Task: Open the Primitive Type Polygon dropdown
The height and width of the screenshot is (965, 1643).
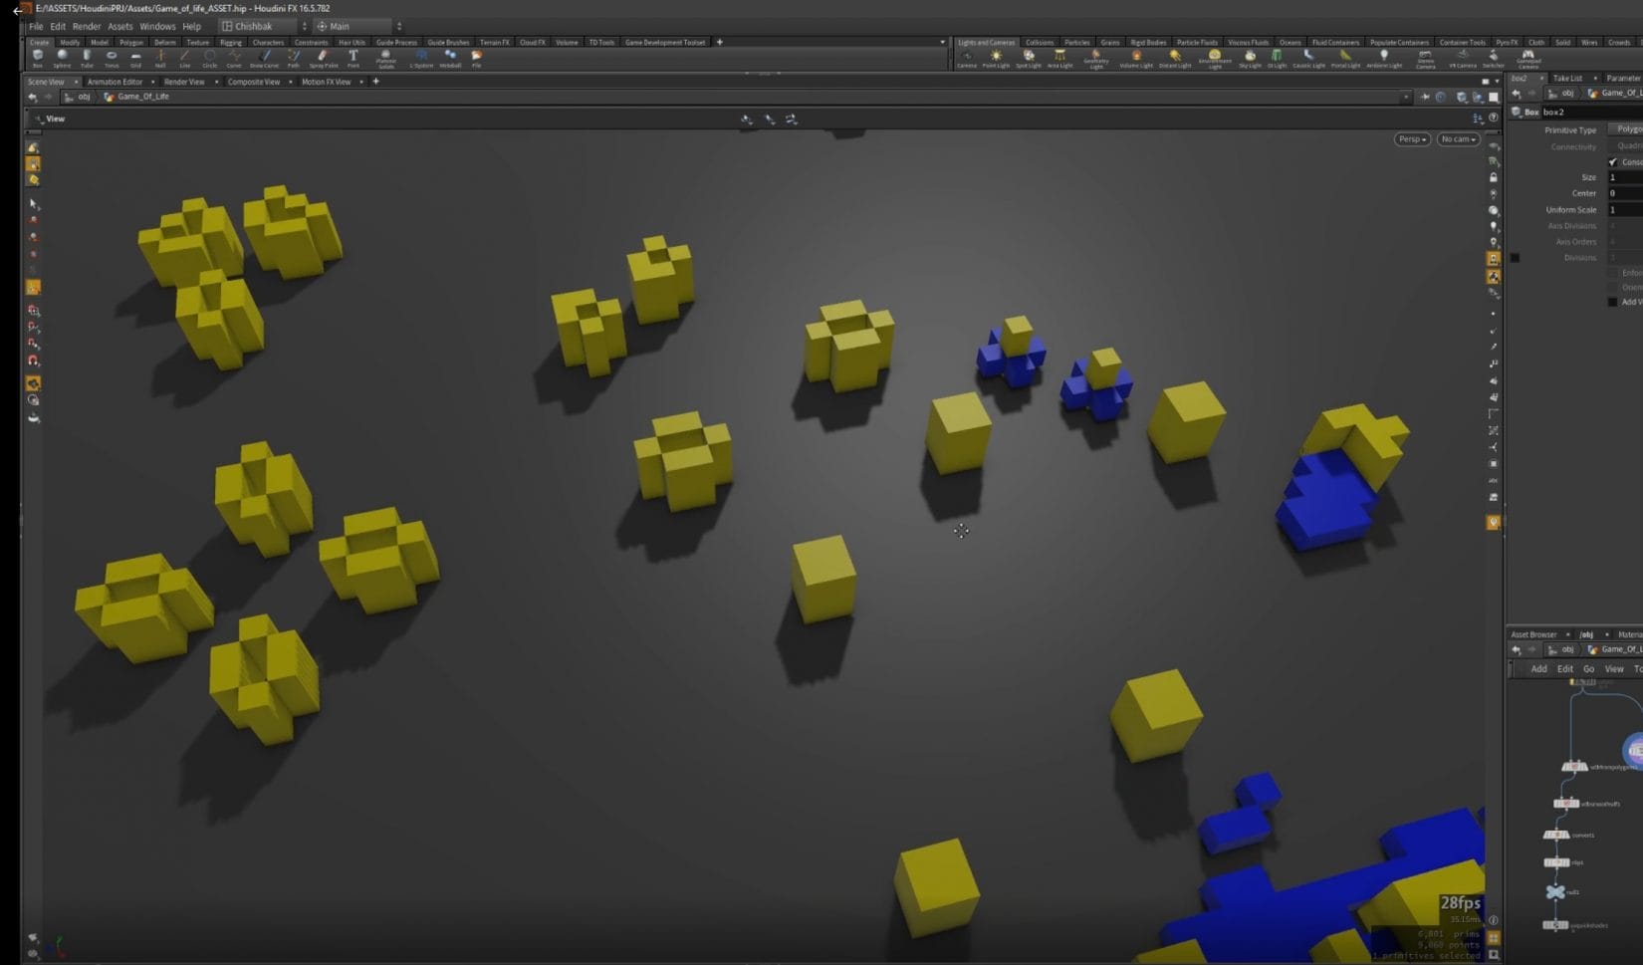Action: (1627, 128)
